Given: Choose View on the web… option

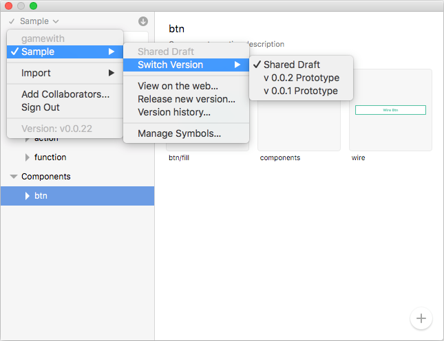Looking at the screenshot, I should click(186, 86).
